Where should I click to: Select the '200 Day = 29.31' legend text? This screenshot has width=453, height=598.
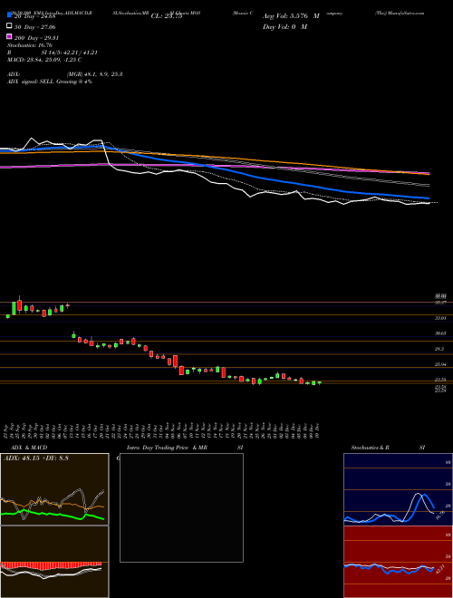pyautogui.click(x=36, y=38)
